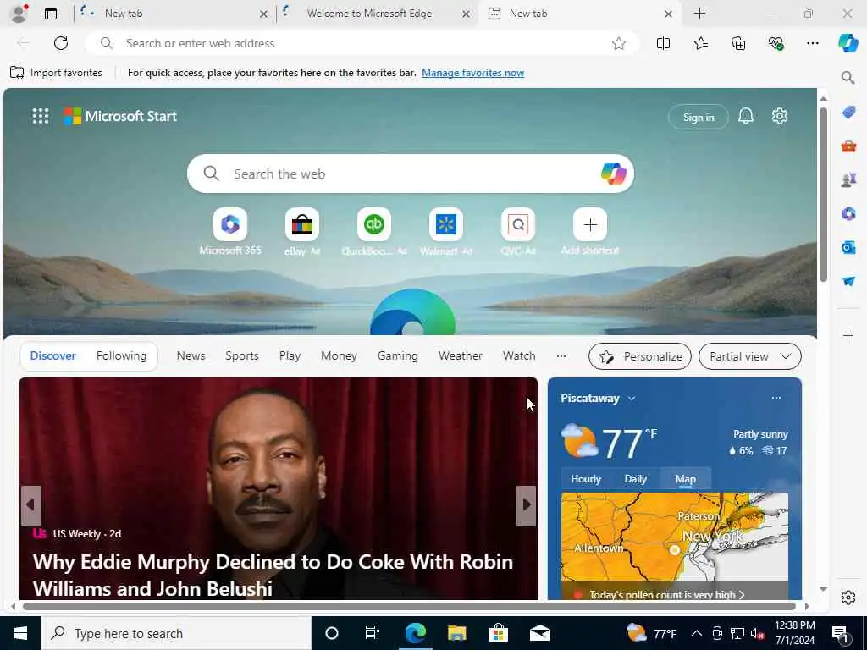Show hidden system tray icons chevron
The image size is (867, 650).
(x=697, y=633)
